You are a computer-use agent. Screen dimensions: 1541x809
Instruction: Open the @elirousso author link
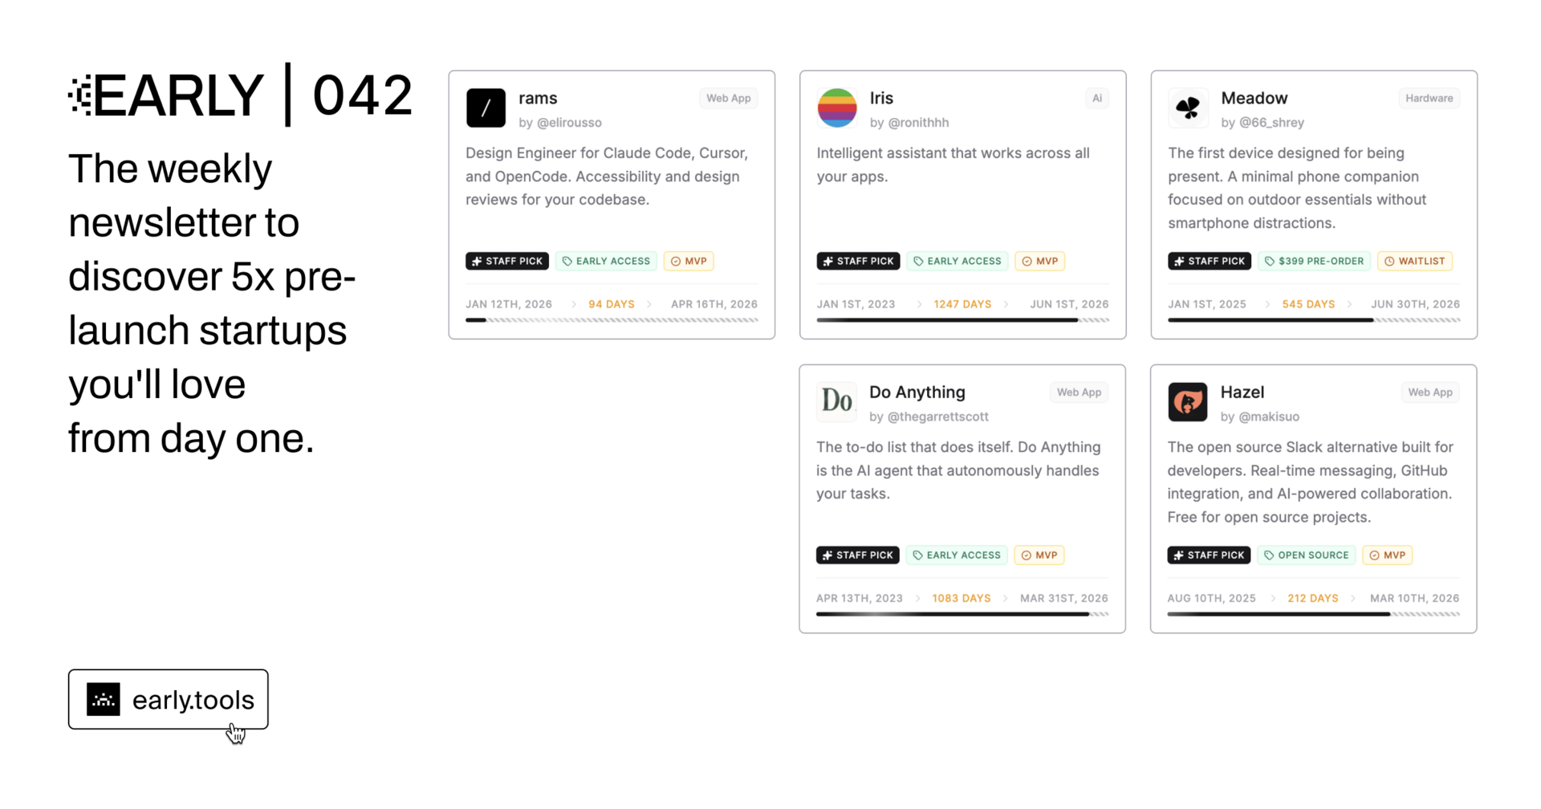(569, 123)
